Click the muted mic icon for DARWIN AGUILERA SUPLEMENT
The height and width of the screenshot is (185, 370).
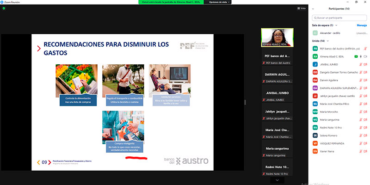(361, 88)
